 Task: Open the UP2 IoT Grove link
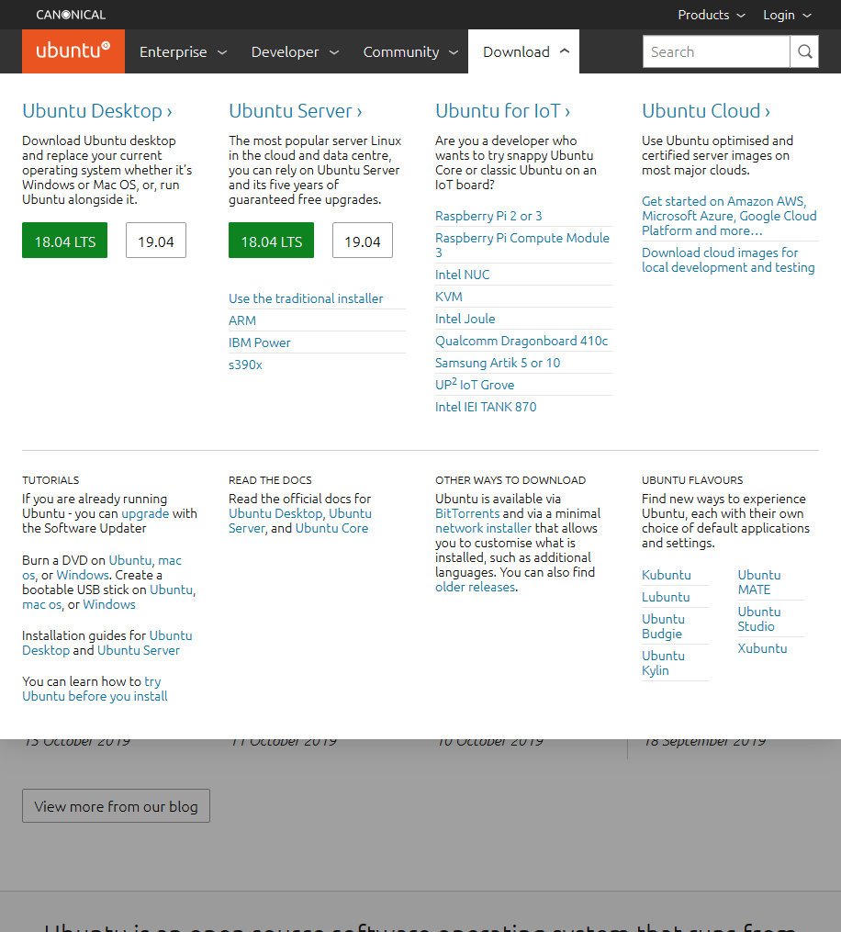(475, 384)
